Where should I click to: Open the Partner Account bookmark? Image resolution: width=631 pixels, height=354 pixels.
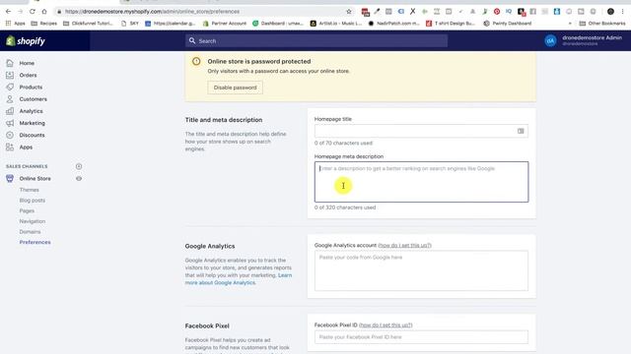[225, 24]
